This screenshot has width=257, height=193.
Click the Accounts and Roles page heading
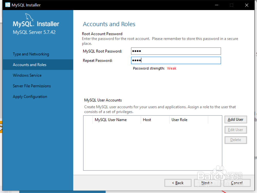pyautogui.click(x=109, y=24)
